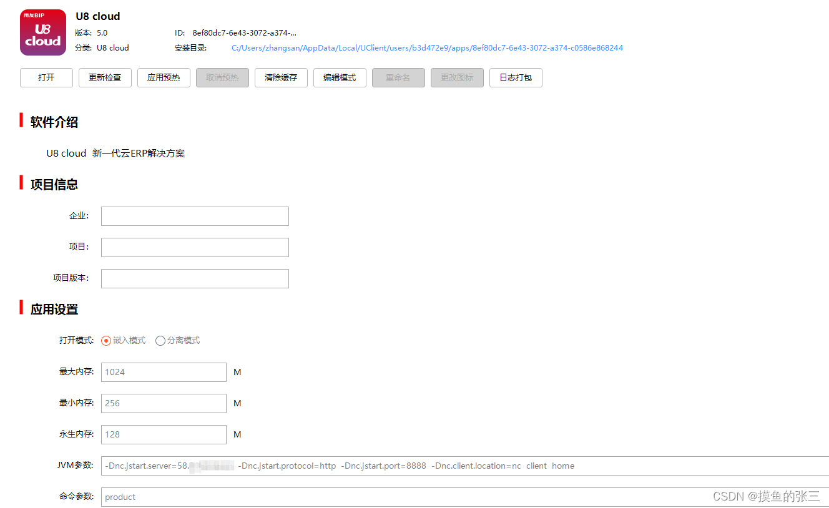Image resolution: width=829 pixels, height=508 pixels.
Task: Click the greyed 取消预热 button
Action: pos(222,78)
